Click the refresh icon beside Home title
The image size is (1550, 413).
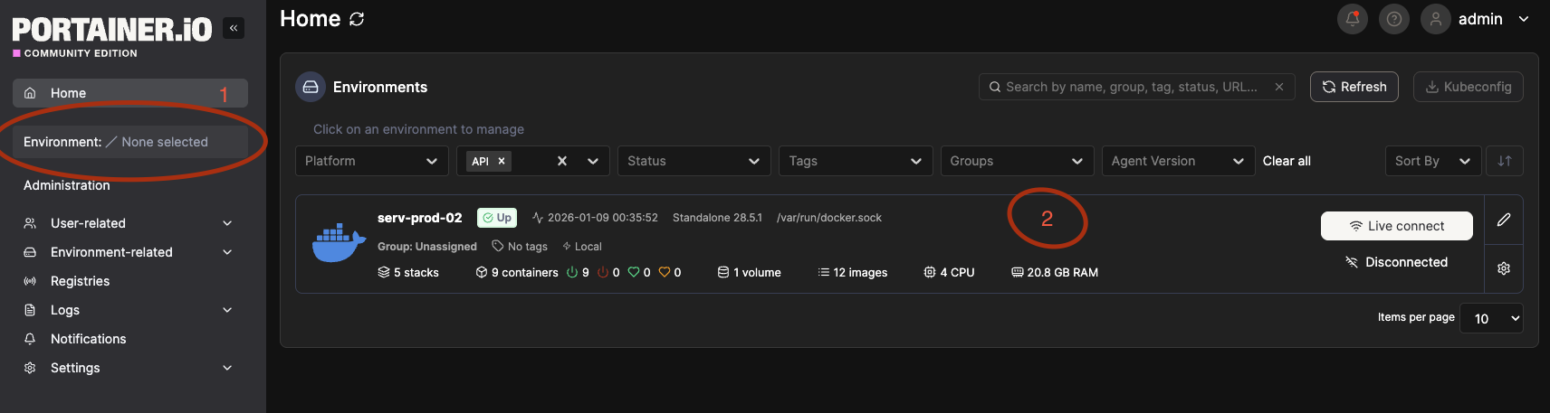coord(357,19)
